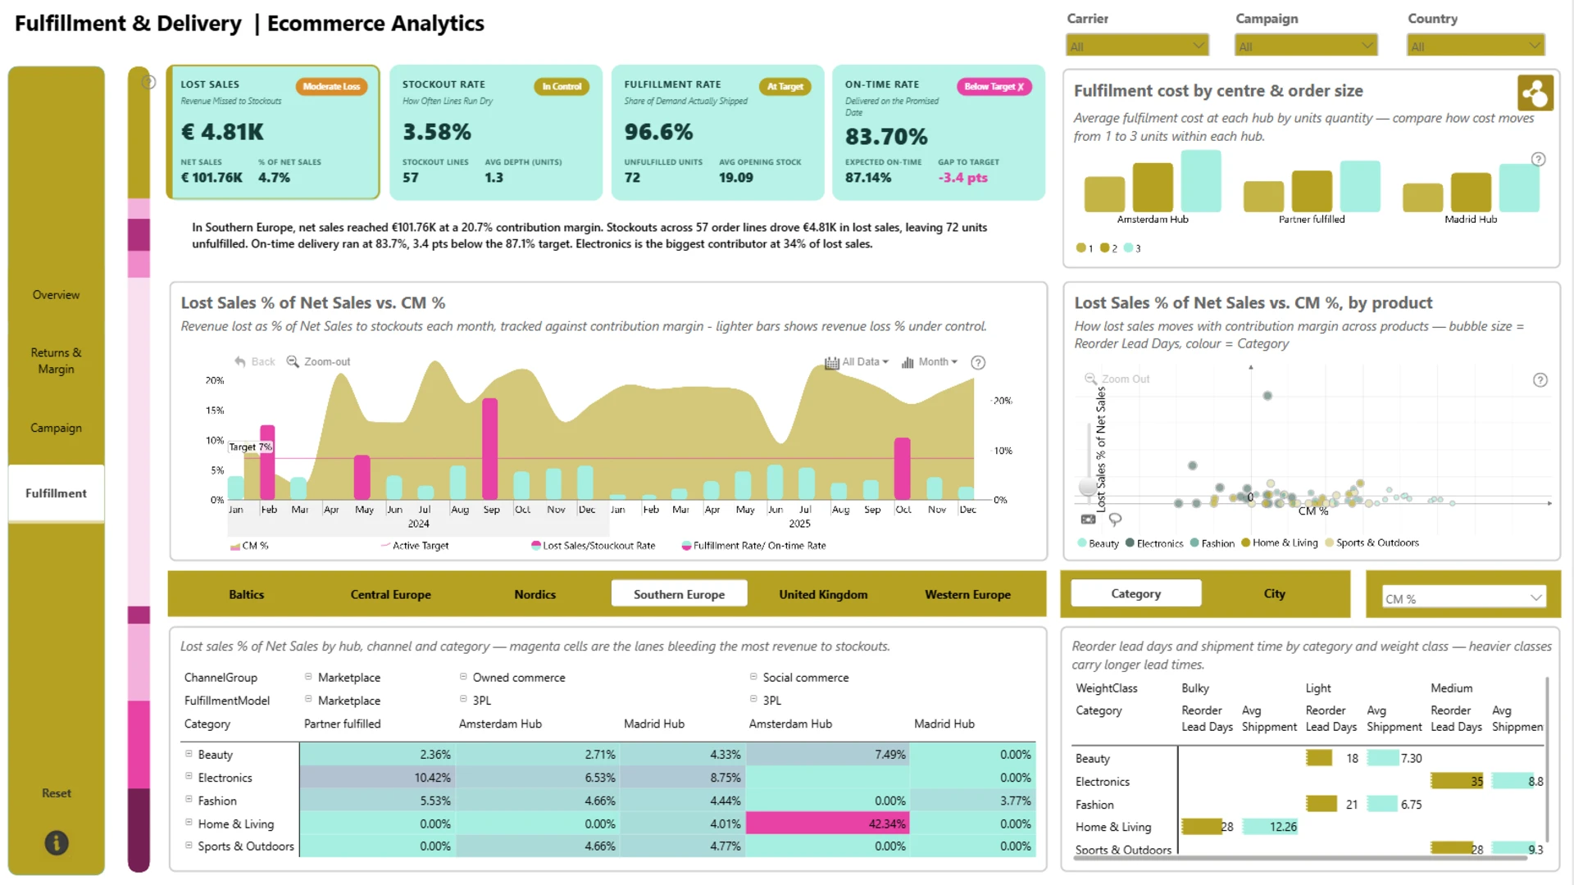This screenshot has height=885, width=1574.
Task: Switch to the Central Europe tab
Action: click(391, 594)
